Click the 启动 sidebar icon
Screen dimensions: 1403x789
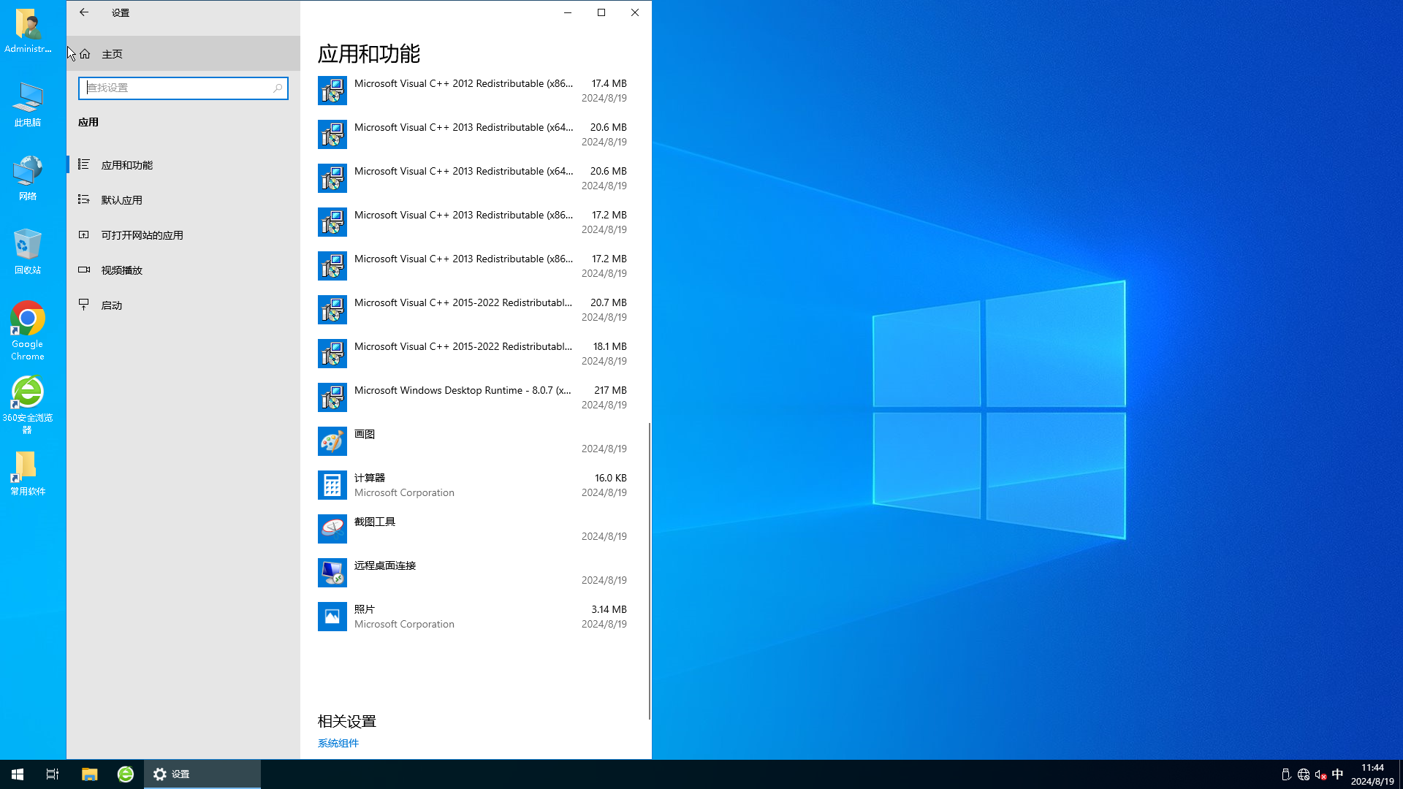tap(84, 305)
